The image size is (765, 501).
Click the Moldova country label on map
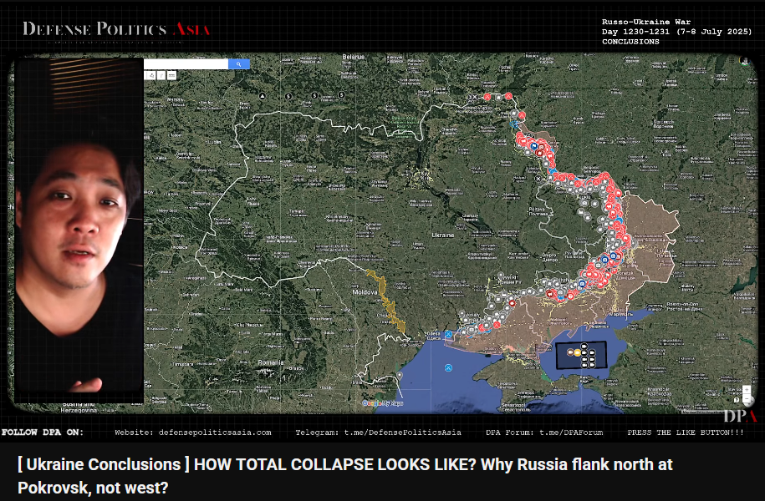click(x=365, y=292)
